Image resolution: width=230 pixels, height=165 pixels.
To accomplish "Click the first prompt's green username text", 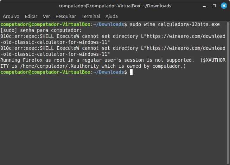I will [45, 24].
